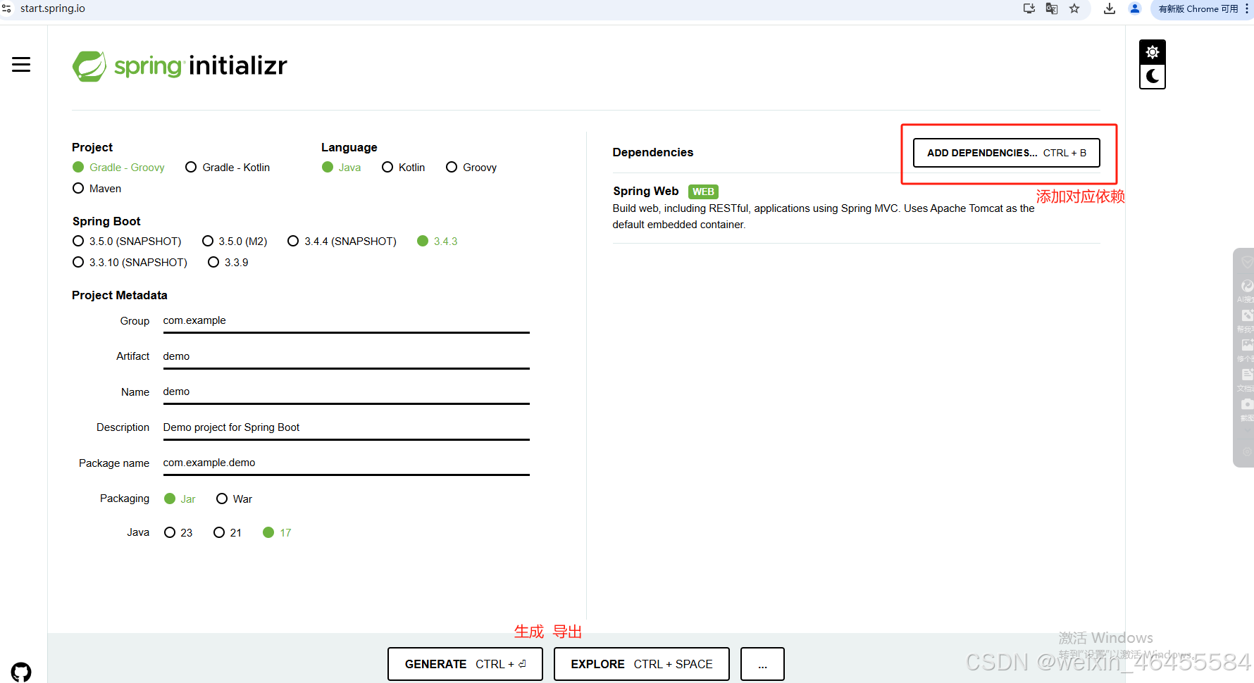Switch to light theme with the sun icon

(1152, 51)
